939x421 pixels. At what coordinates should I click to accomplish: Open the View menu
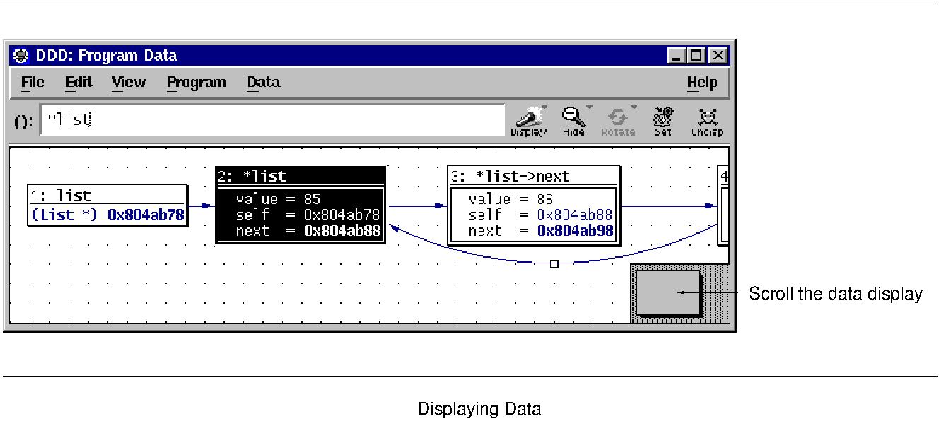[x=129, y=82]
